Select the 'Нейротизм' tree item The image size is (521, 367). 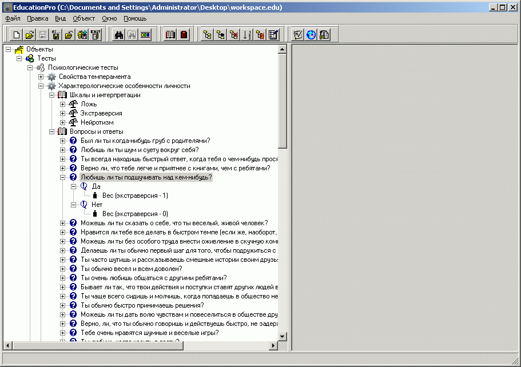click(97, 122)
